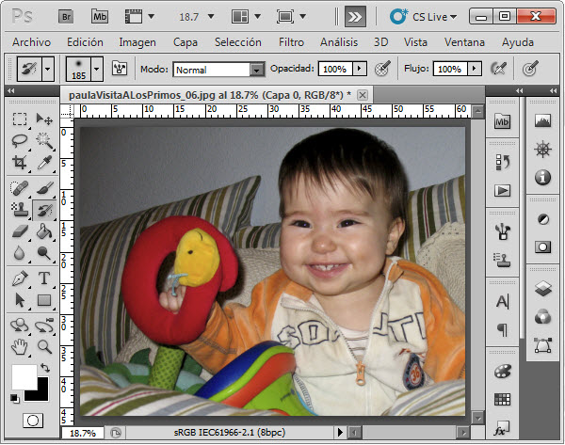The width and height of the screenshot is (565, 445).
Task: Toggle tablet pressure for opacity
Action: click(382, 69)
